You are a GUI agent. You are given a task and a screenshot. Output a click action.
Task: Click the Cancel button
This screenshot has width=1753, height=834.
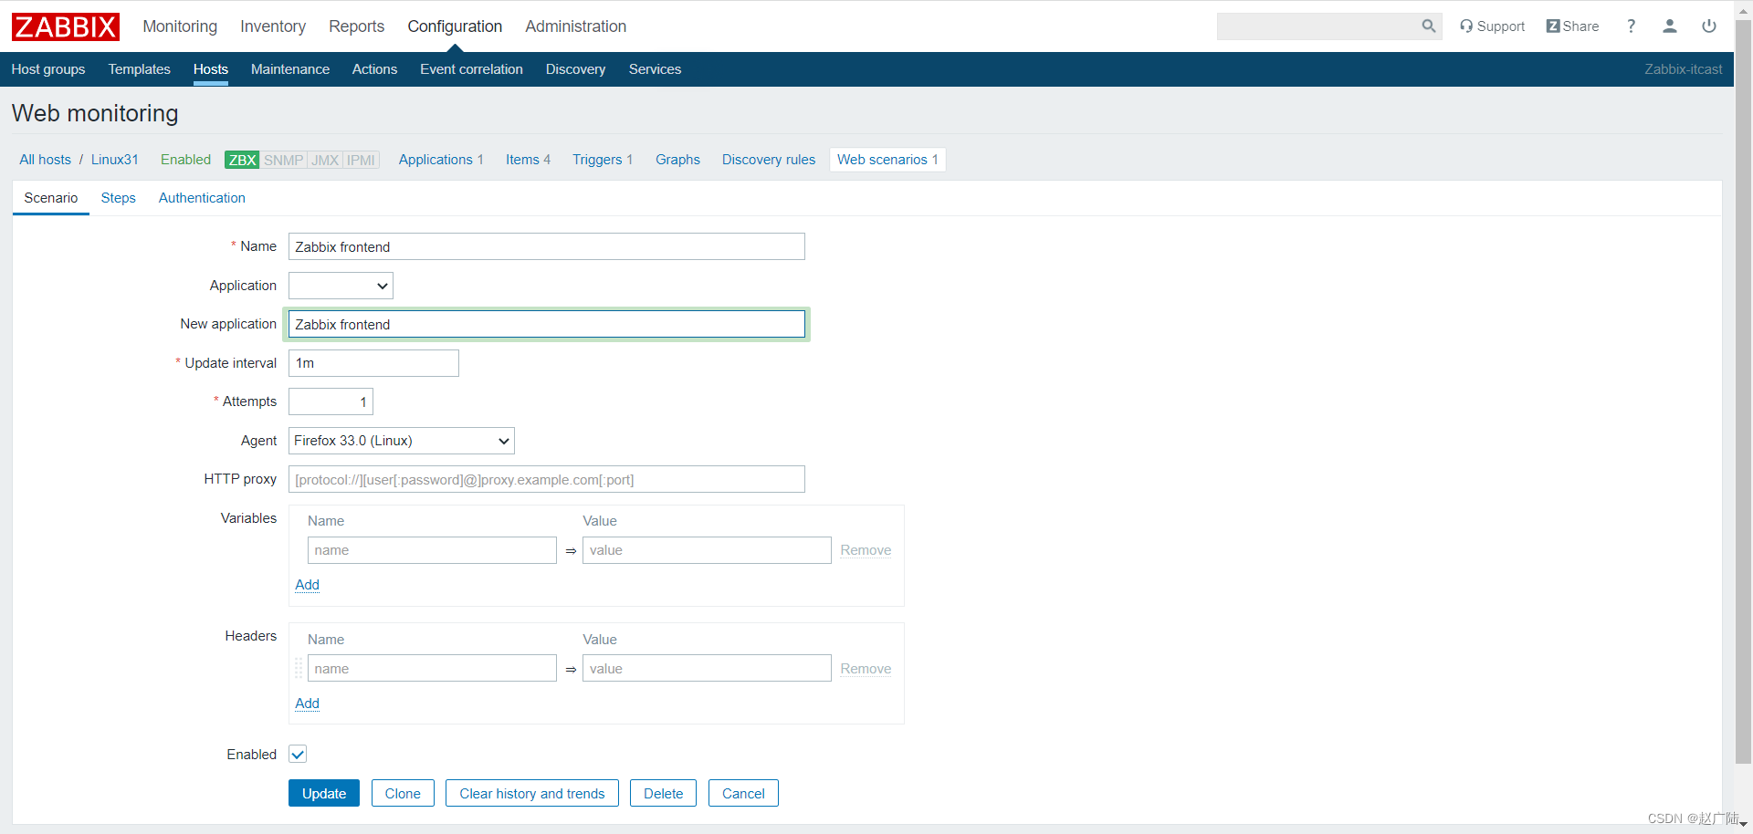coord(743,793)
